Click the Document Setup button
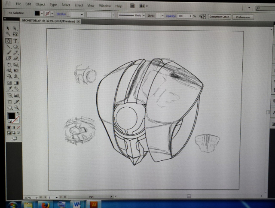 click(x=220, y=17)
